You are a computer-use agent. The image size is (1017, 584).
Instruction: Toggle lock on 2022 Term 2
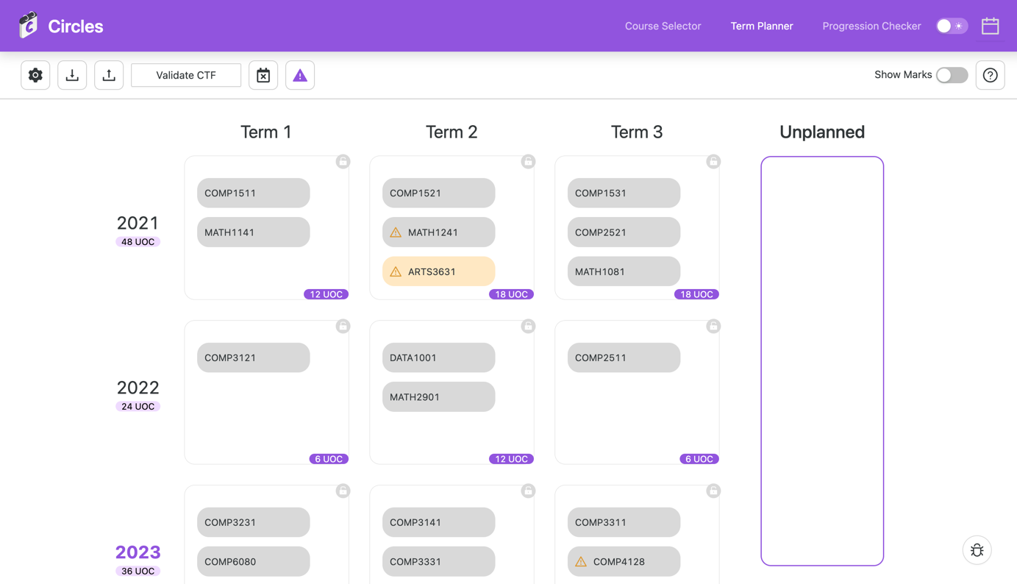click(x=528, y=327)
